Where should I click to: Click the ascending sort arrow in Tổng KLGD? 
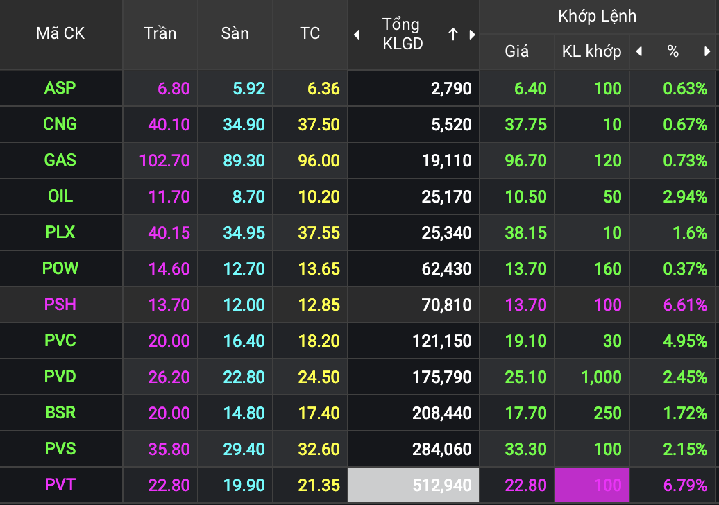tap(453, 35)
